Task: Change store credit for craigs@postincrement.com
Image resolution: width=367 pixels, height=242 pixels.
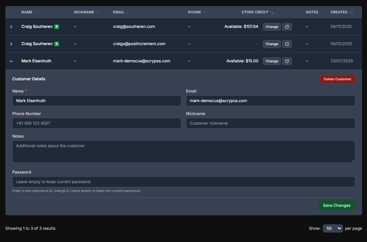Action: (x=272, y=44)
